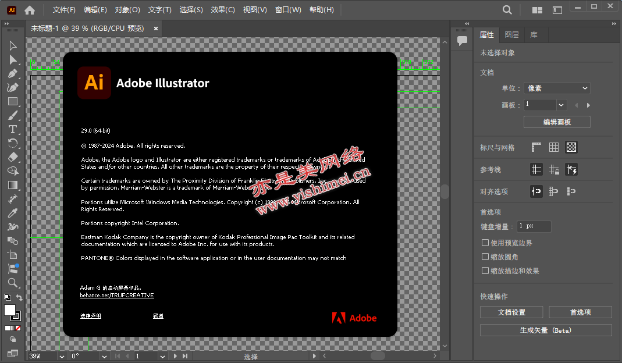Select the Type tool
Viewport: 622px width, 363px height.
[x=13, y=129]
